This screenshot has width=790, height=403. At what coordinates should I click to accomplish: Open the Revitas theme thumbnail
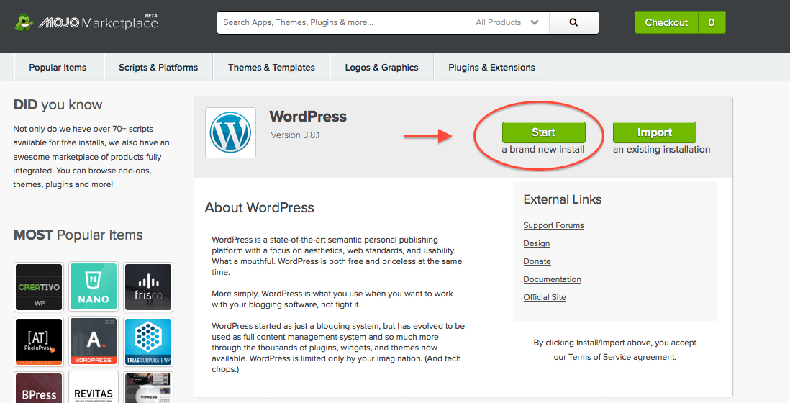[x=93, y=389]
